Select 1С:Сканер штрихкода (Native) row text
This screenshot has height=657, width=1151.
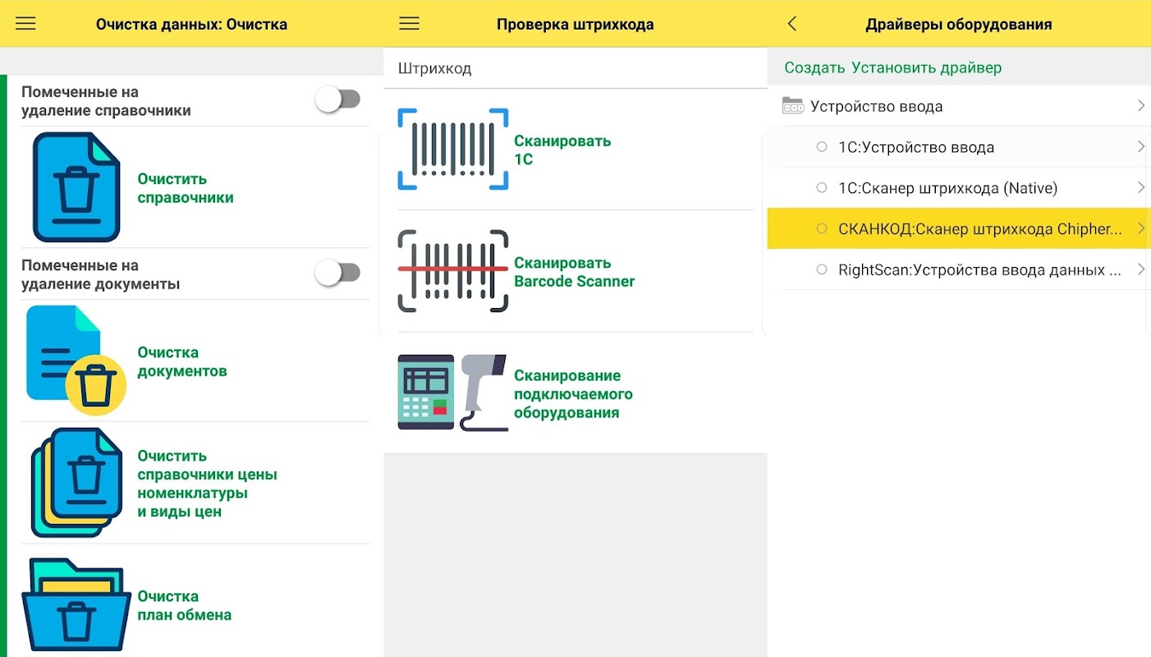click(948, 188)
